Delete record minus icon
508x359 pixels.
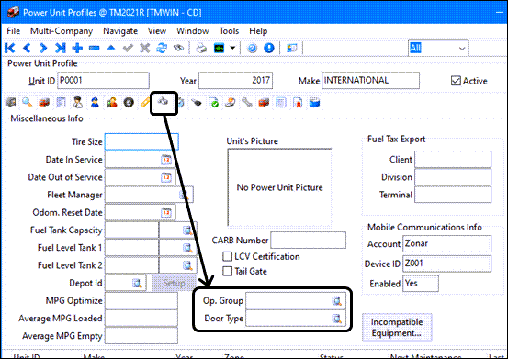[94, 49]
